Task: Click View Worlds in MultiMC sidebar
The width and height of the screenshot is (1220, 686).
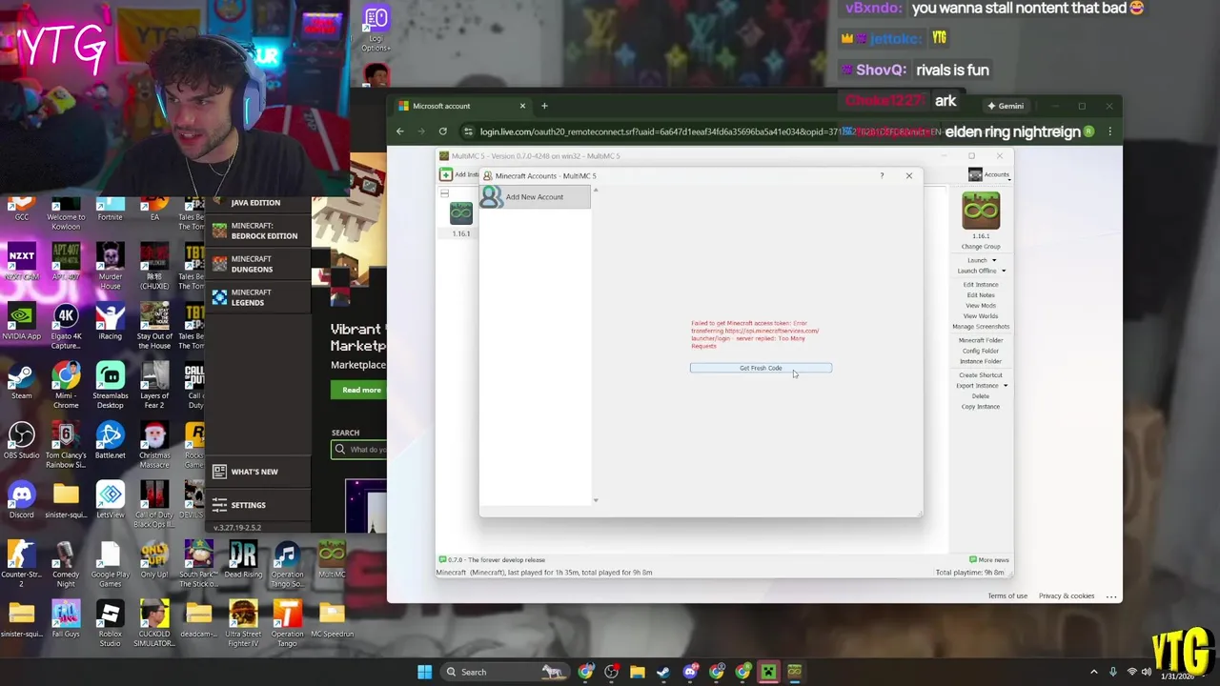Action: 981,316
